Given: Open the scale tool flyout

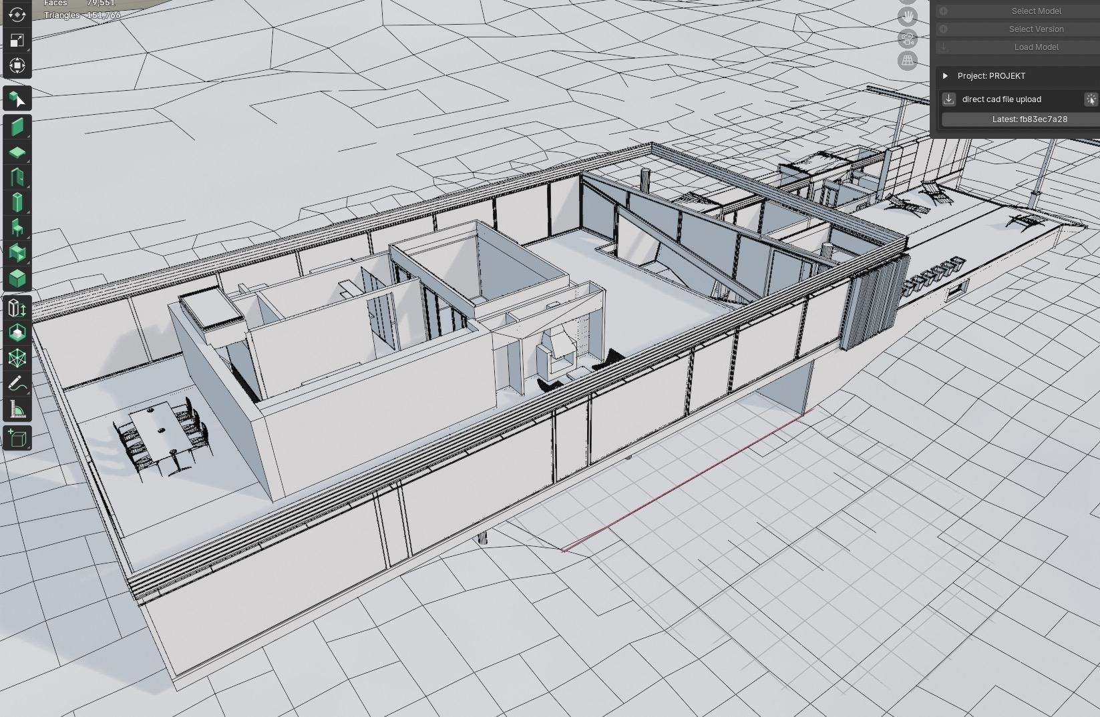Looking at the screenshot, I should (x=17, y=40).
